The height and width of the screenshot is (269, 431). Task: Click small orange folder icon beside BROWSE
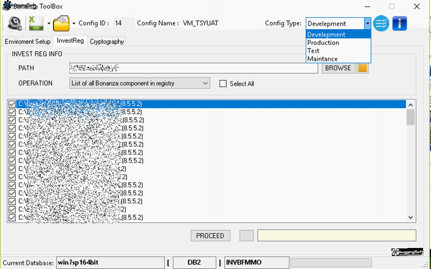tap(362, 68)
